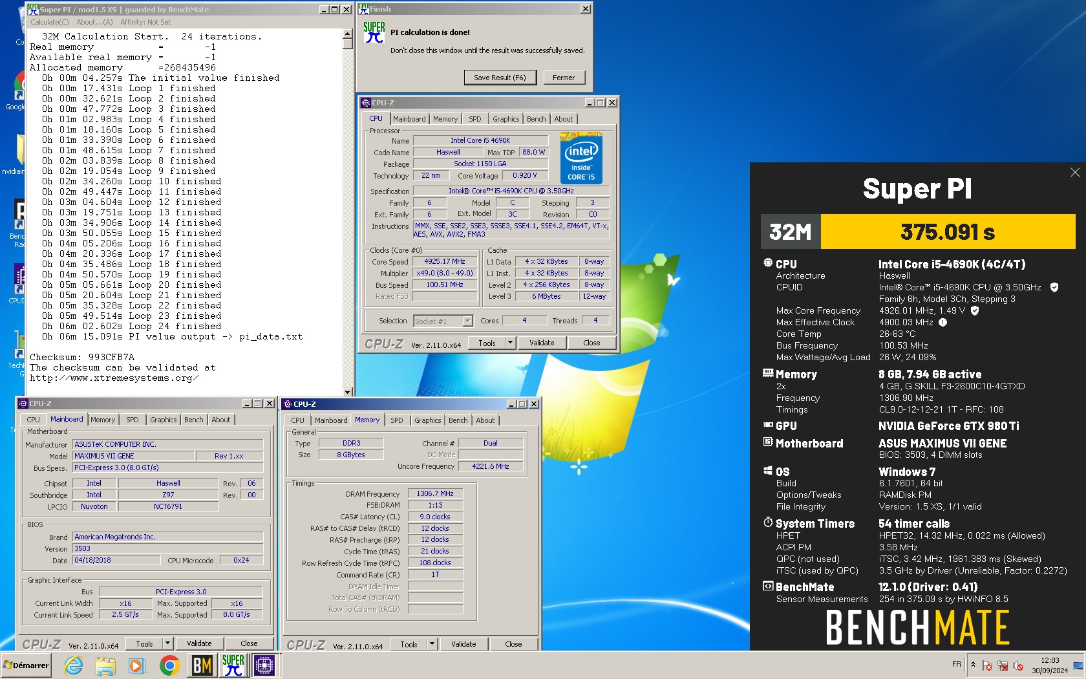Open Bench tab in Mainboard CPU-Z window
The width and height of the screenshot is (1086, 679).
(193, 420)
